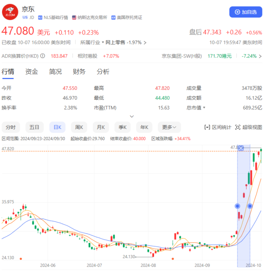Select the 分时 chart period

[11, 127]
